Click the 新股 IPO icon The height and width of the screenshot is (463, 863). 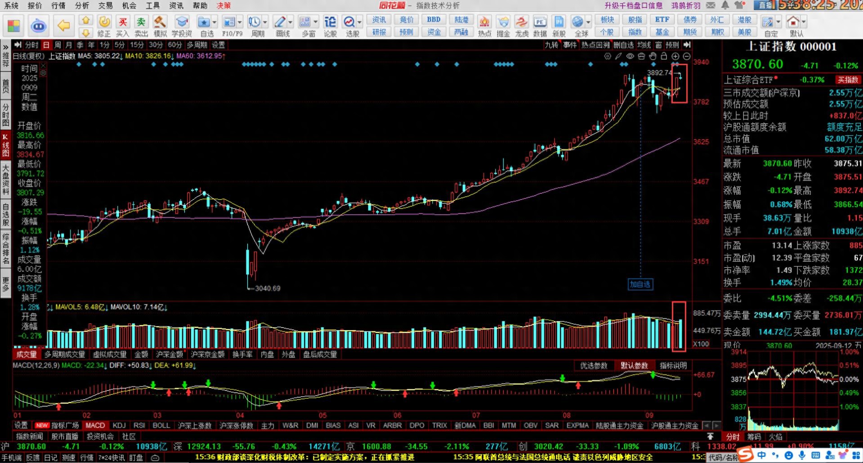point(559,26)
